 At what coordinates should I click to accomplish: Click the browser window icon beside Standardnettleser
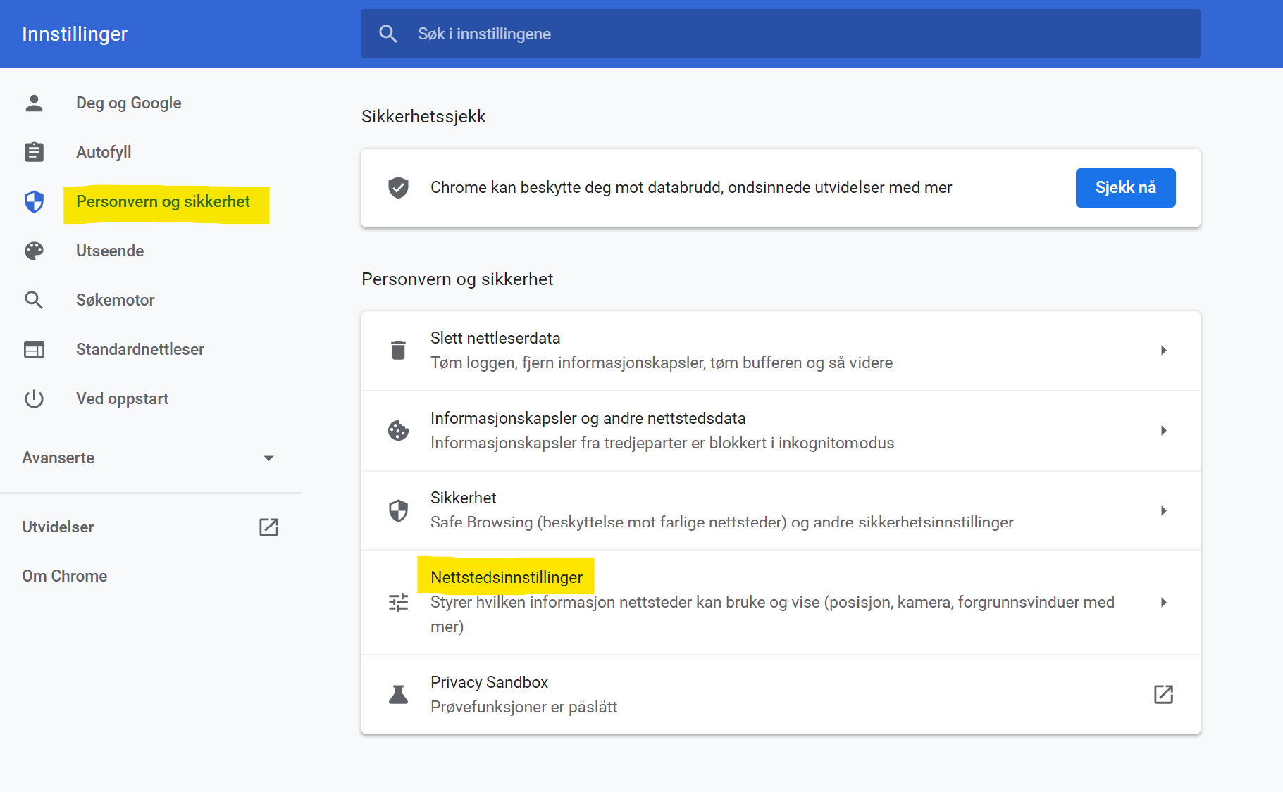34,349
